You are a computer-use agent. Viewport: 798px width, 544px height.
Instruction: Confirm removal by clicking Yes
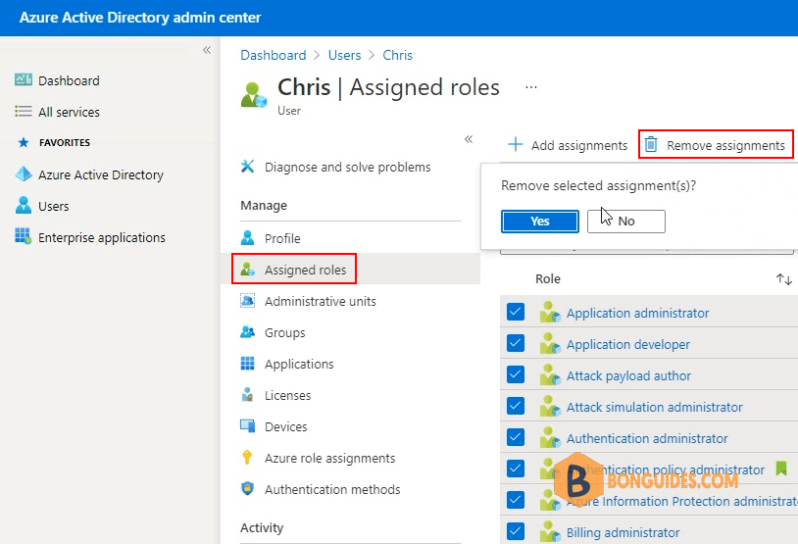[x=540, y=221]
